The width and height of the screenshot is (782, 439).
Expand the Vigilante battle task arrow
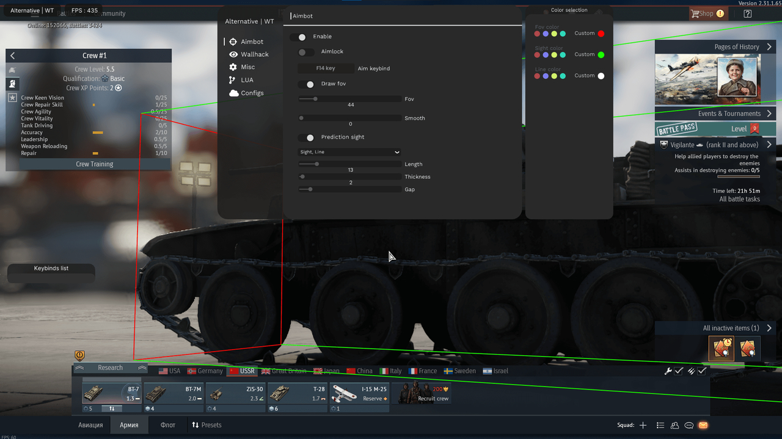click(769, 145)
